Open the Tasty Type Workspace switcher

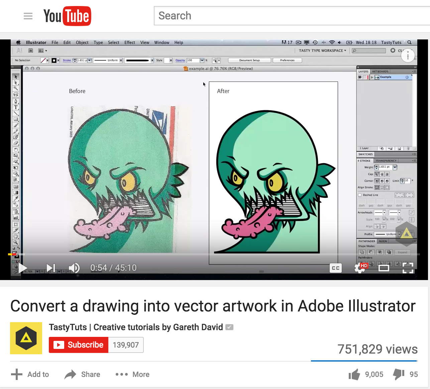coord(322,50)
